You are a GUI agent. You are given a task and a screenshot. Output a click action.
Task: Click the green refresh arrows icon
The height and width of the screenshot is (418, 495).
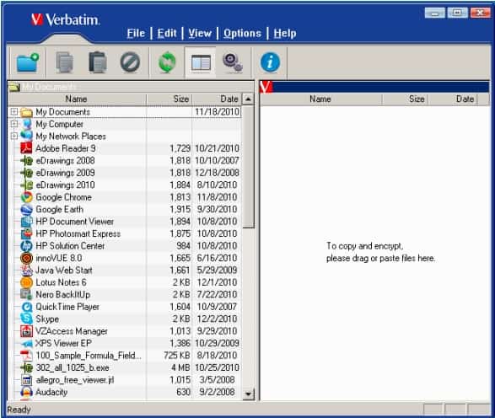(167, 62)
